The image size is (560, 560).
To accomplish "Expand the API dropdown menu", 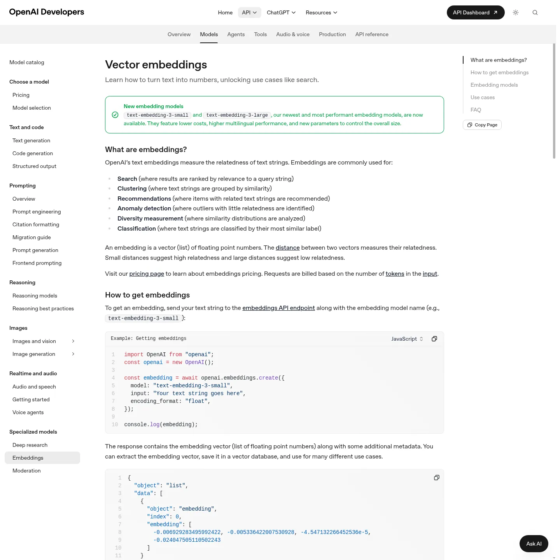I will click(x=249, y=12).
